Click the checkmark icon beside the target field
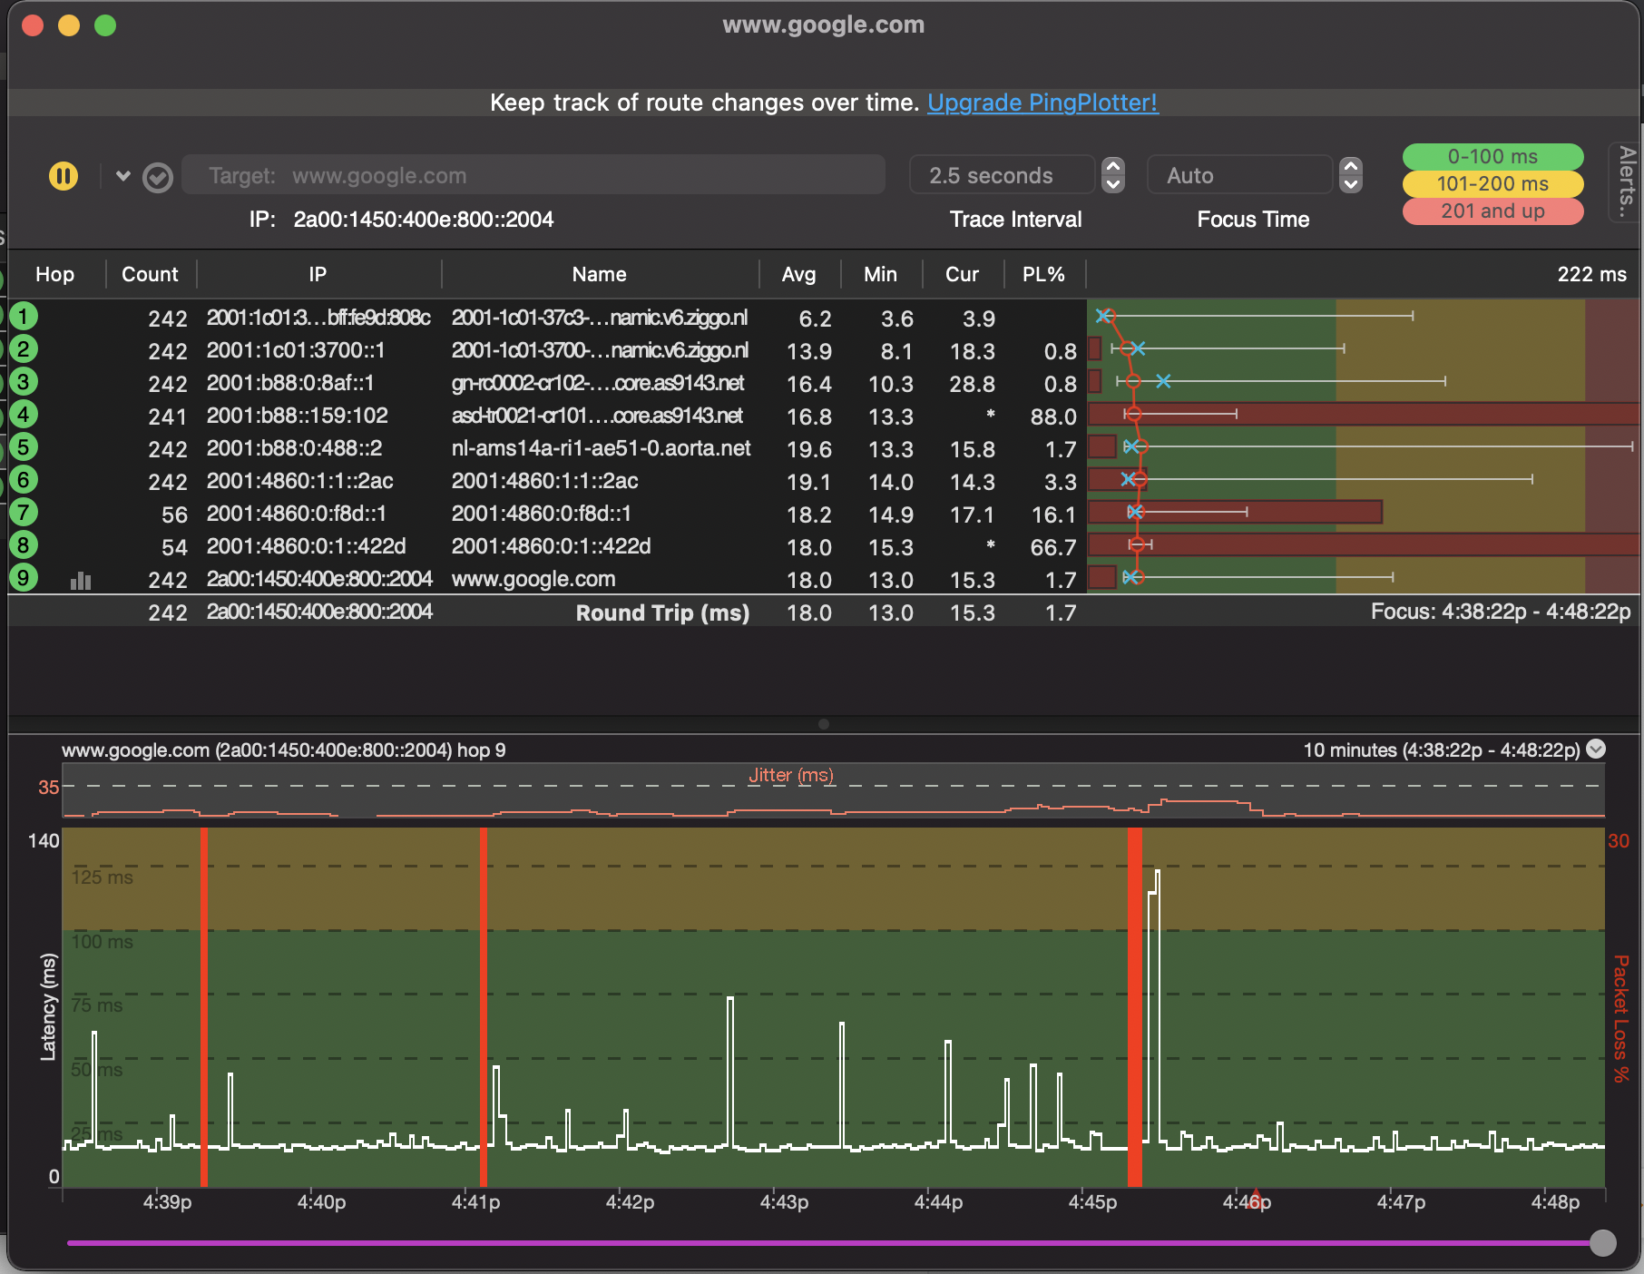1644x1274 pixels. pyautogui.click(x=158, y=178)
